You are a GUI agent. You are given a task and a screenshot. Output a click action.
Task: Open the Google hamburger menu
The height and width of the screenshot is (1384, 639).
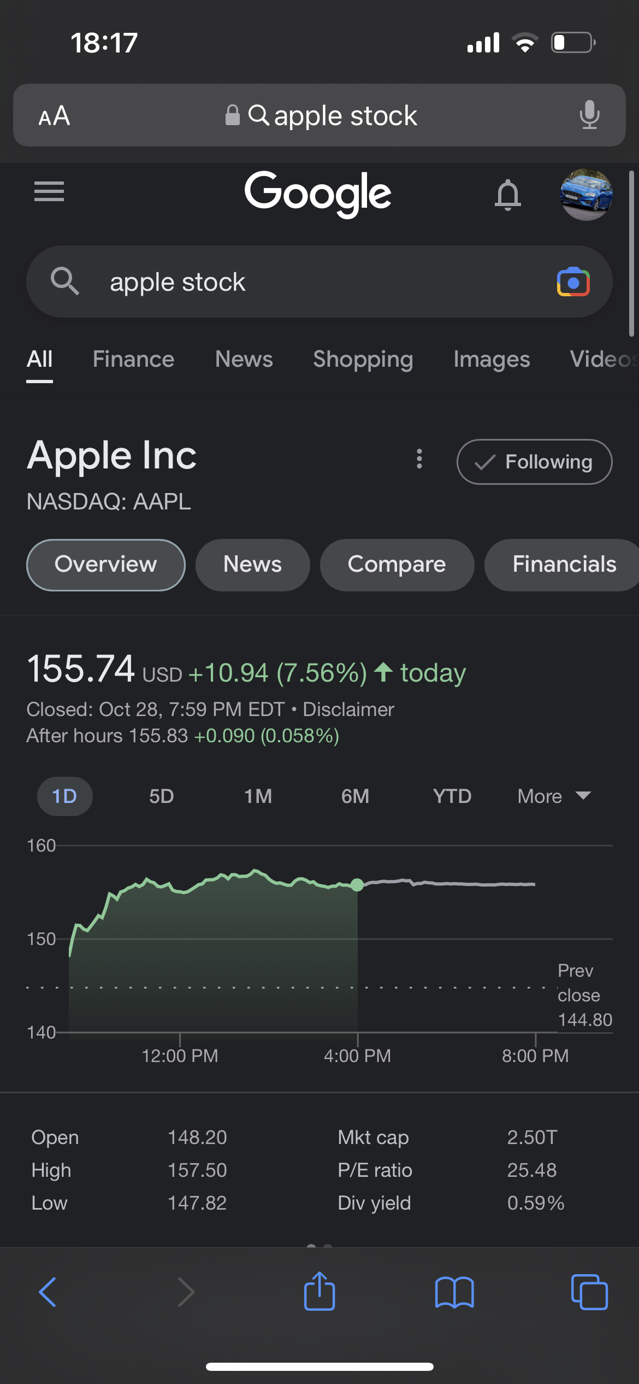click(49, 192)
